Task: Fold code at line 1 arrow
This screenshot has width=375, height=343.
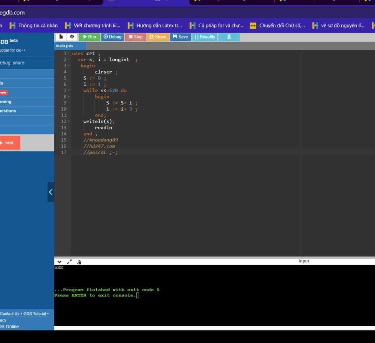Action: tap(68, 54)
